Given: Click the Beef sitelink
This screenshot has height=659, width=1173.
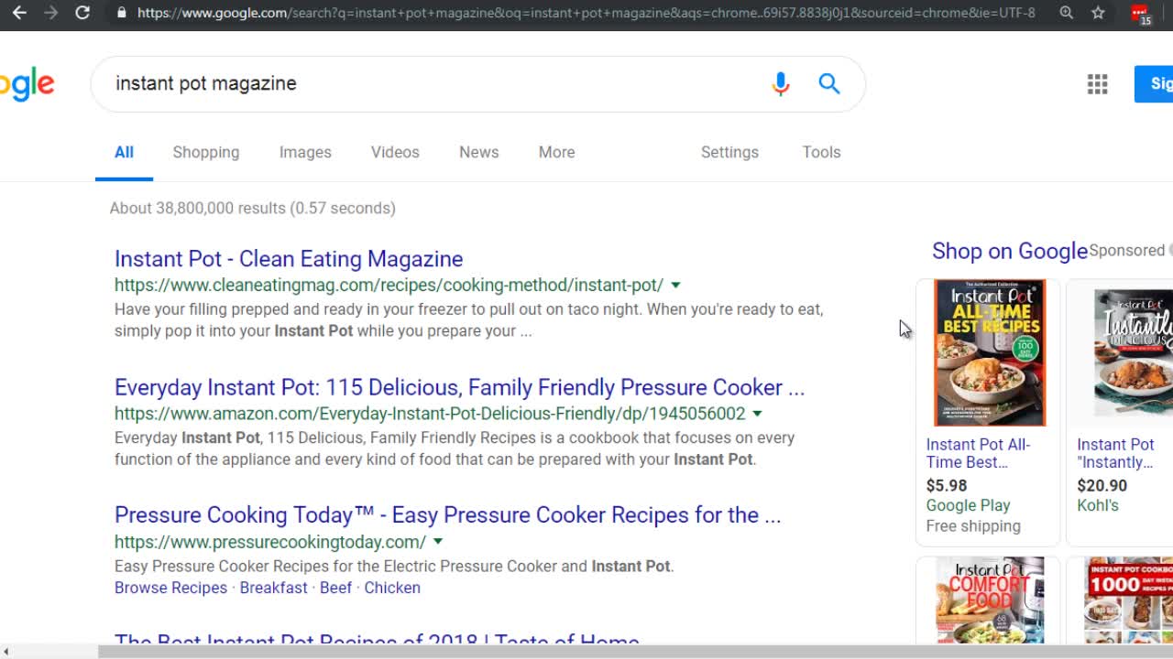Looking at the screenshot, I should tap(335, 588).
